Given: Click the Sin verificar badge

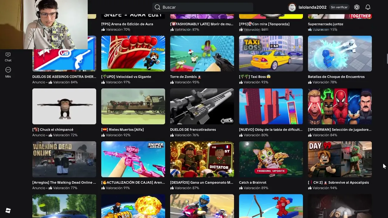Looking at the screenshot, I should coord(339,7).
